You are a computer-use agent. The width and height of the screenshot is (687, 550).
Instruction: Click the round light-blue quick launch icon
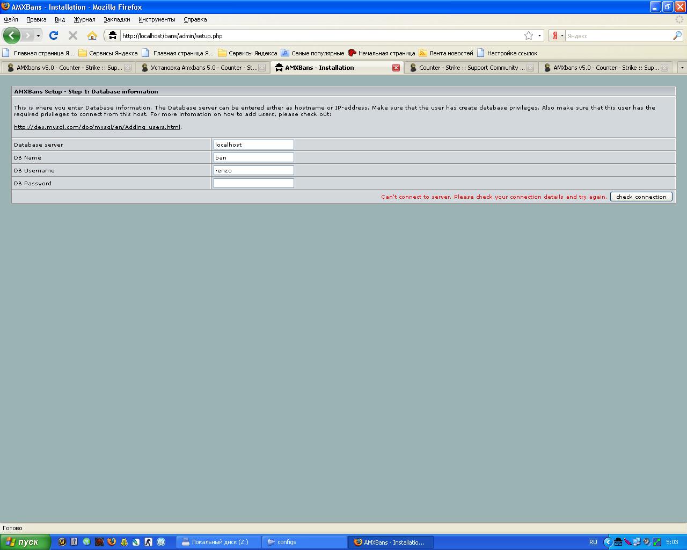point(161,542)
